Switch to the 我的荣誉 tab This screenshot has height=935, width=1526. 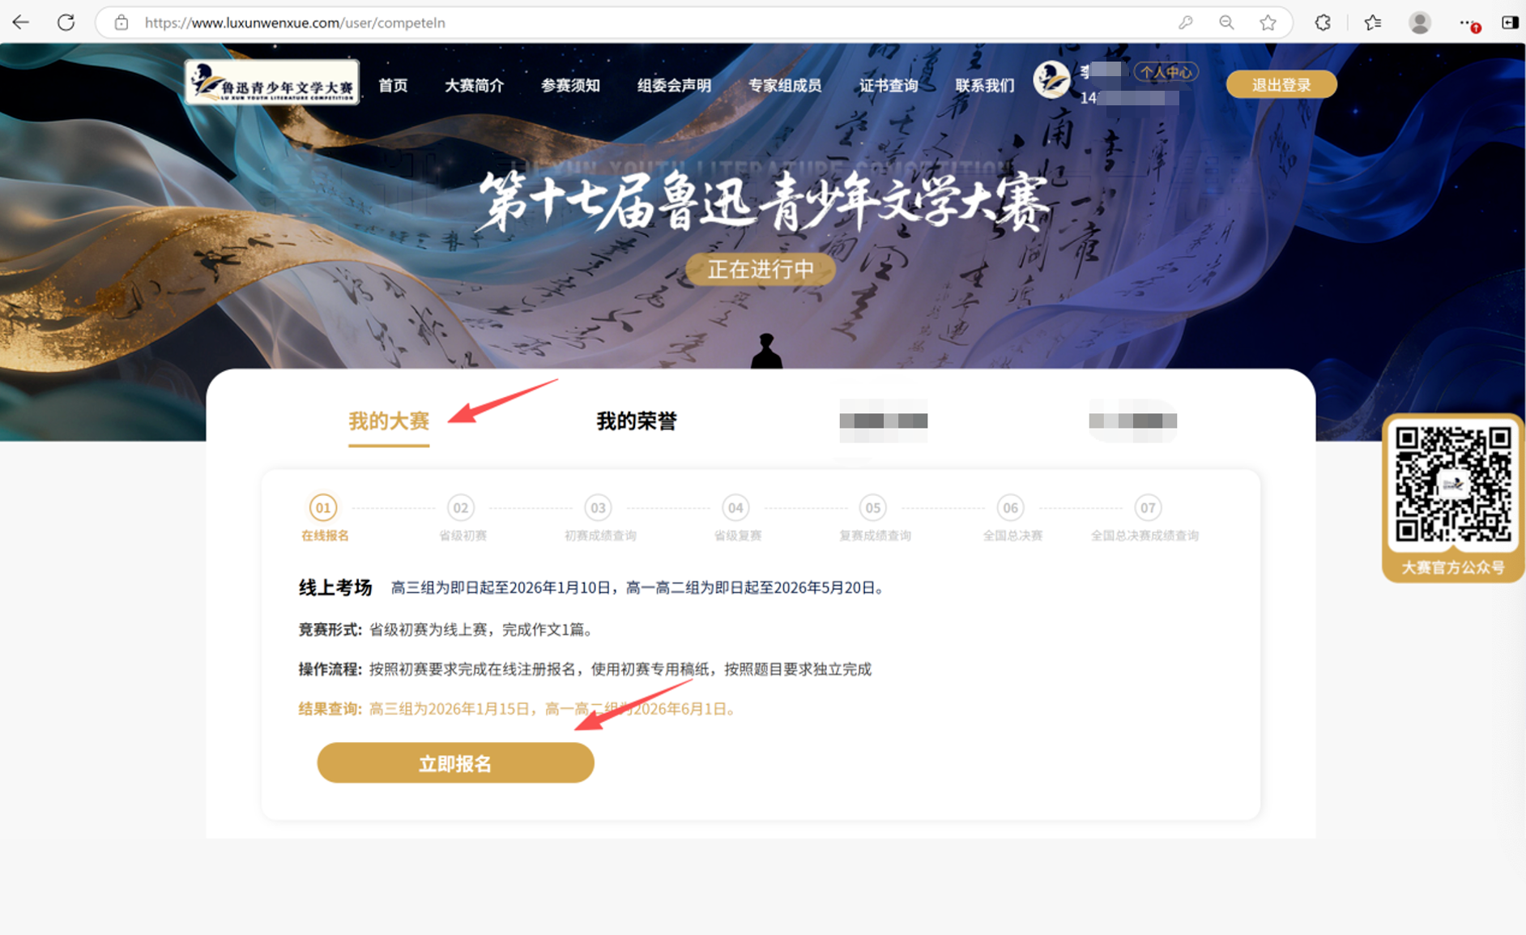(637, 421)
